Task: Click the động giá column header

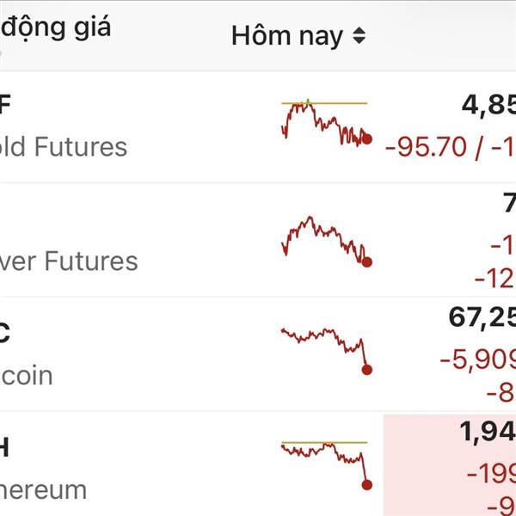Action: tap(57, 26)
